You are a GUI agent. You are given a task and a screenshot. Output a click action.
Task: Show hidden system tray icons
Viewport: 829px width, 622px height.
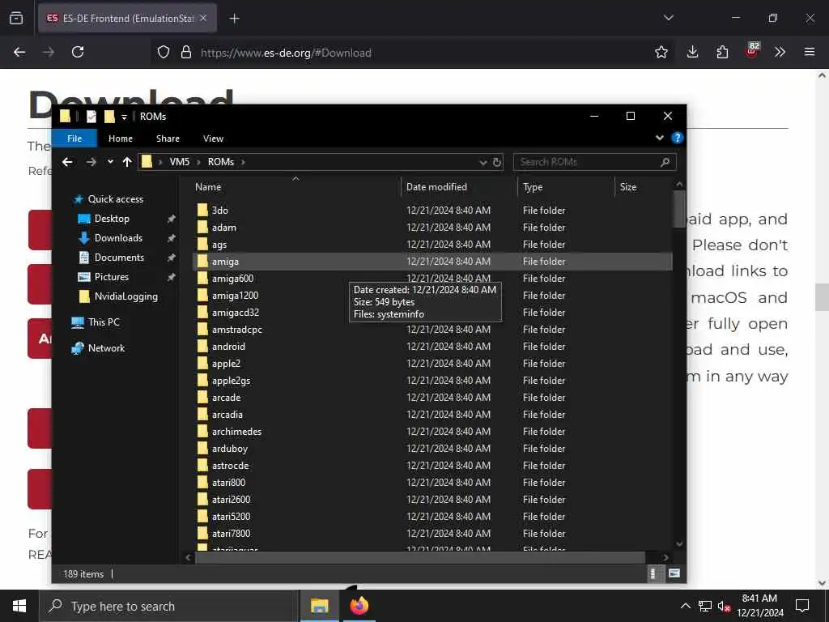[x=685, y=606]
